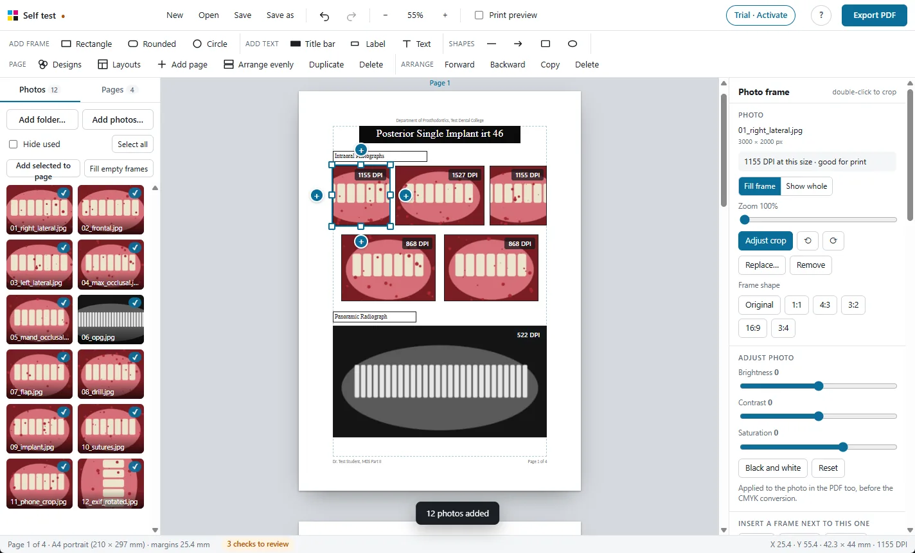Select the line shape tool
Screen dimensions: 915x553
(492, 44)
